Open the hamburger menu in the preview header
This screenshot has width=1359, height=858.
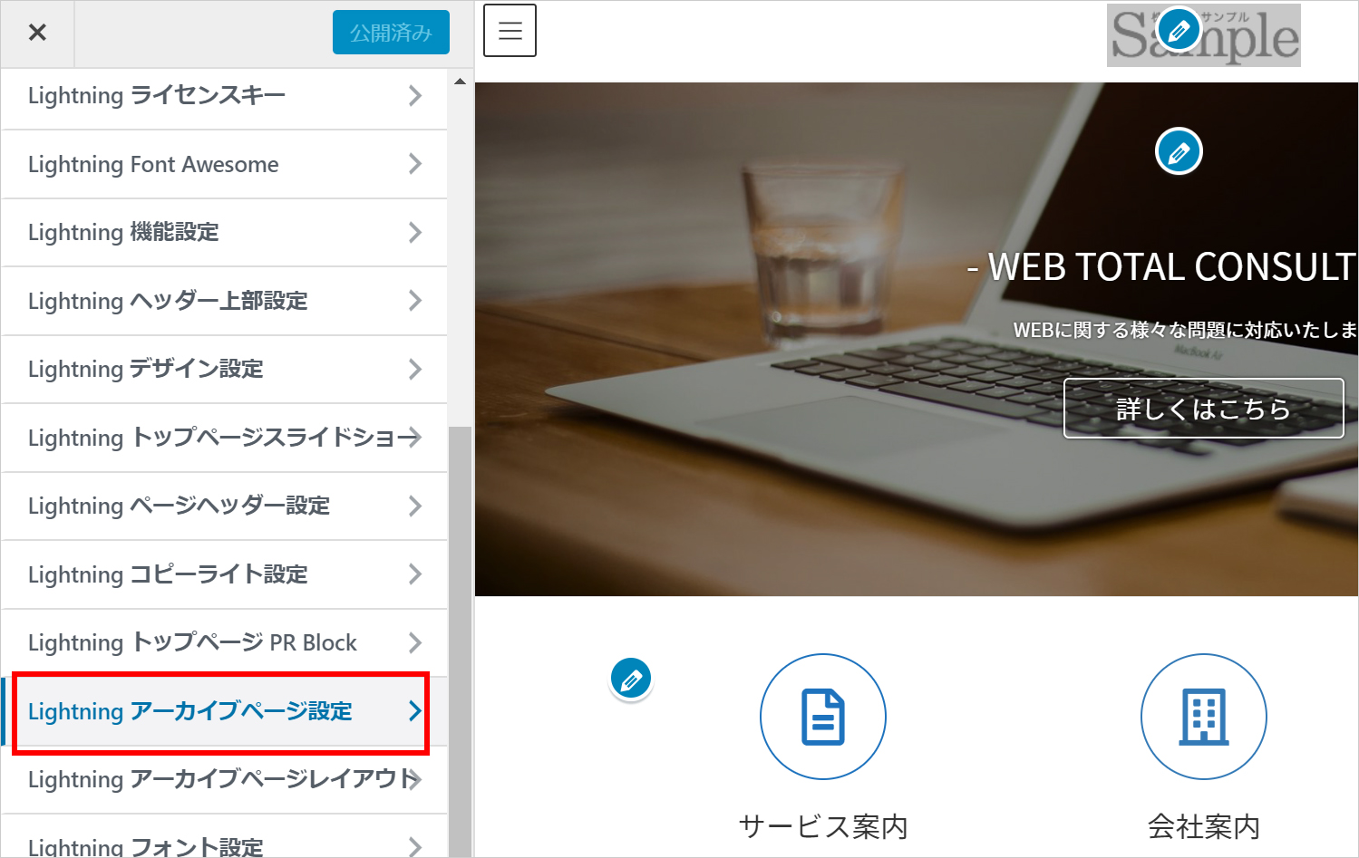pos(510,30)
